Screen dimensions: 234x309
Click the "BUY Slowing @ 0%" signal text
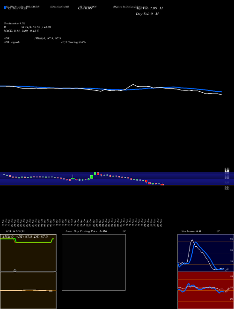point(73,42)
